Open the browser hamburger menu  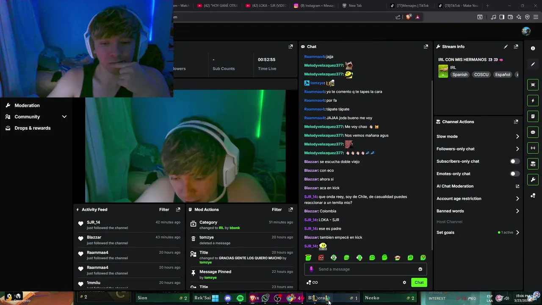point(535,17)
